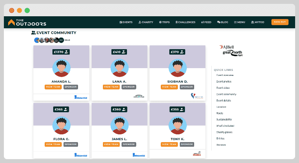Open the Events menu in navbar
This screenshot has width=299, height=163.
[x=126, y=22]
